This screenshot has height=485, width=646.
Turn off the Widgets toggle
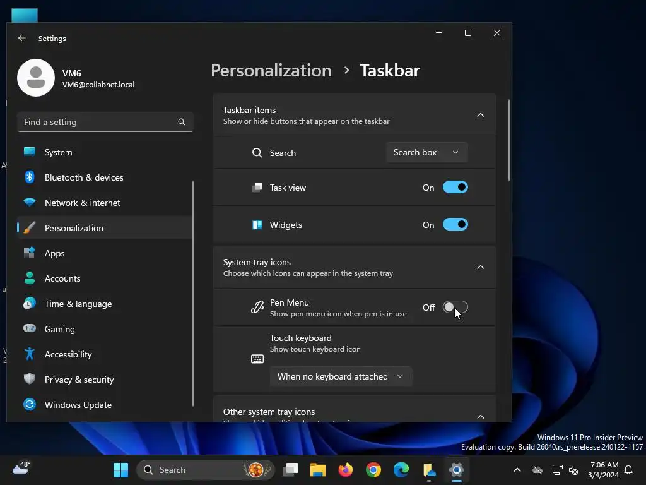(x=455, y=224)
